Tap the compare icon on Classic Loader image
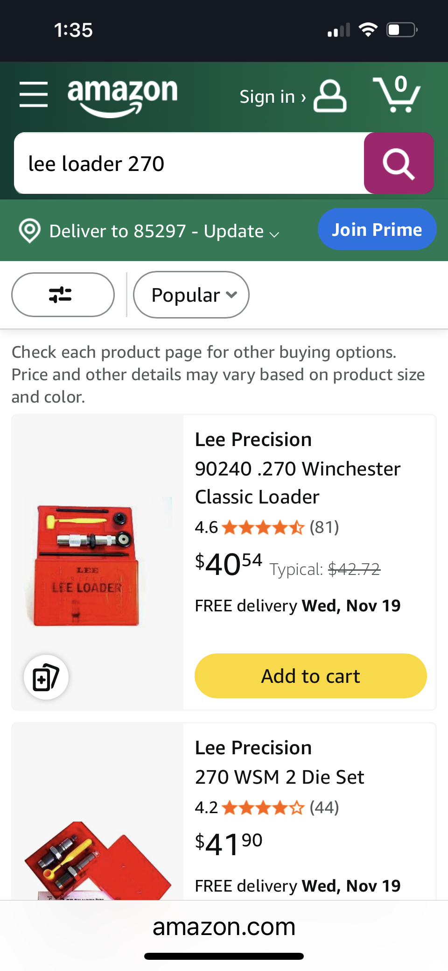 46,677
